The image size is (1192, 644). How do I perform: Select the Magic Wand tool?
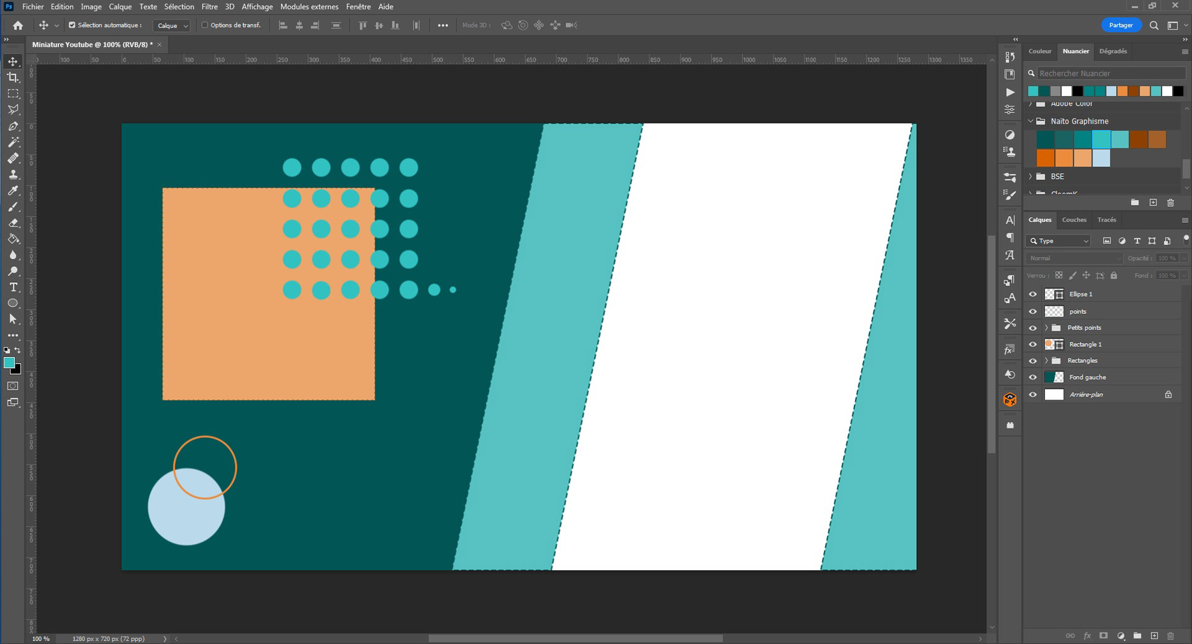(13, 142)
